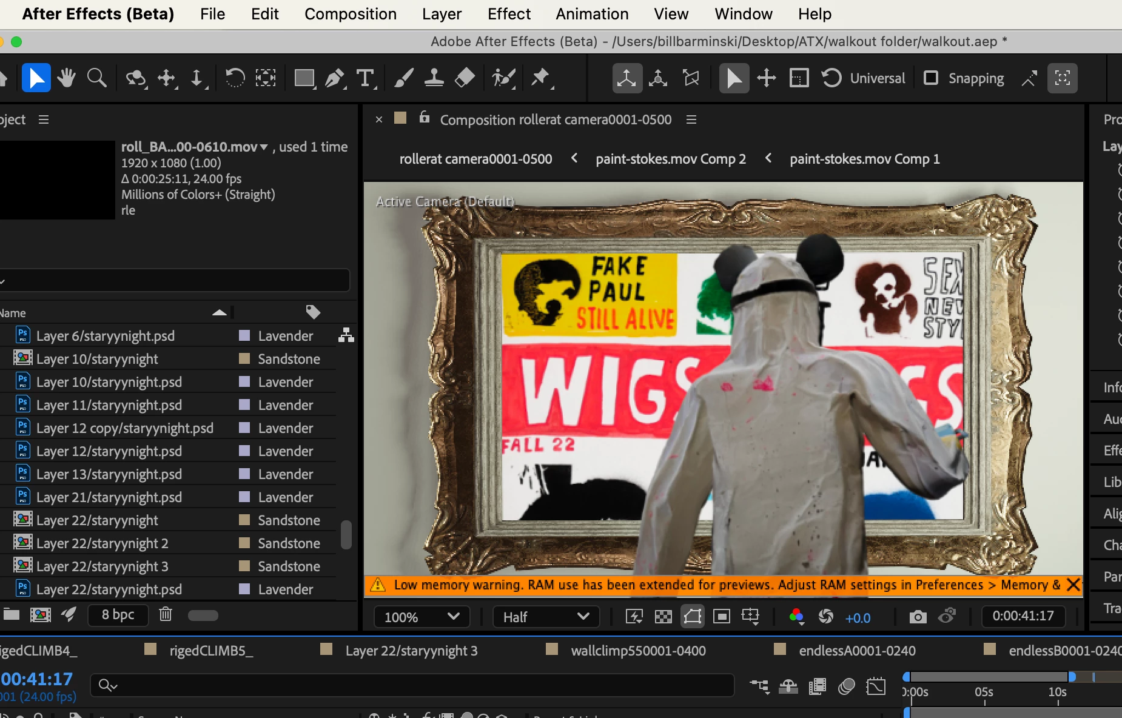Sort project items by Name column arrow
Image resolution: width=1122 pixels, height=718 pixels.
220,312
